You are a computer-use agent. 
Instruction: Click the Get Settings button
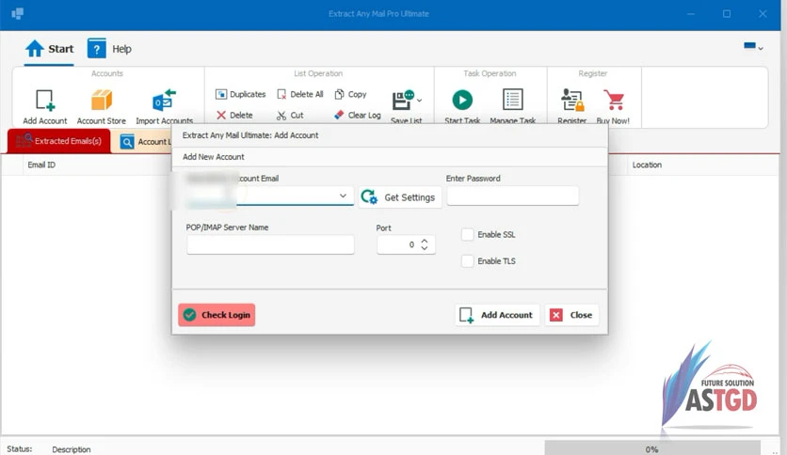click(399, 197)
